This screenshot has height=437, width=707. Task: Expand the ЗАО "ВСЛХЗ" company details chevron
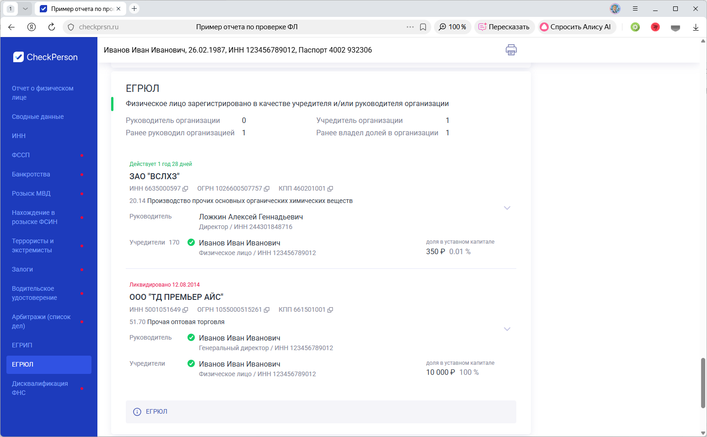coord(507,208)
